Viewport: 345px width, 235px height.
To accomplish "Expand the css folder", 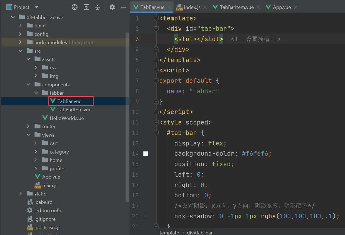I will 36,67.
